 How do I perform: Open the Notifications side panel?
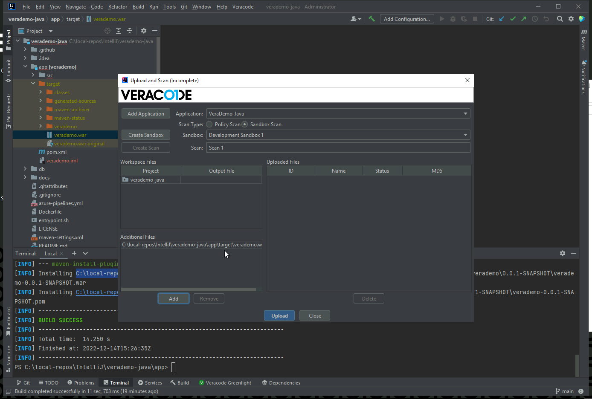point(584,77)
